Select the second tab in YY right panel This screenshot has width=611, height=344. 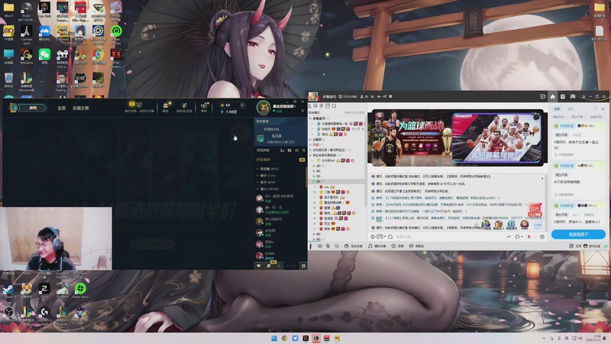click(x=571, y=109)
